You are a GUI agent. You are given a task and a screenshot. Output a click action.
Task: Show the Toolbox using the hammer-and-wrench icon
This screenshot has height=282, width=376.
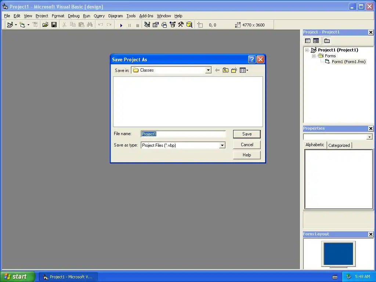[181, 25]
